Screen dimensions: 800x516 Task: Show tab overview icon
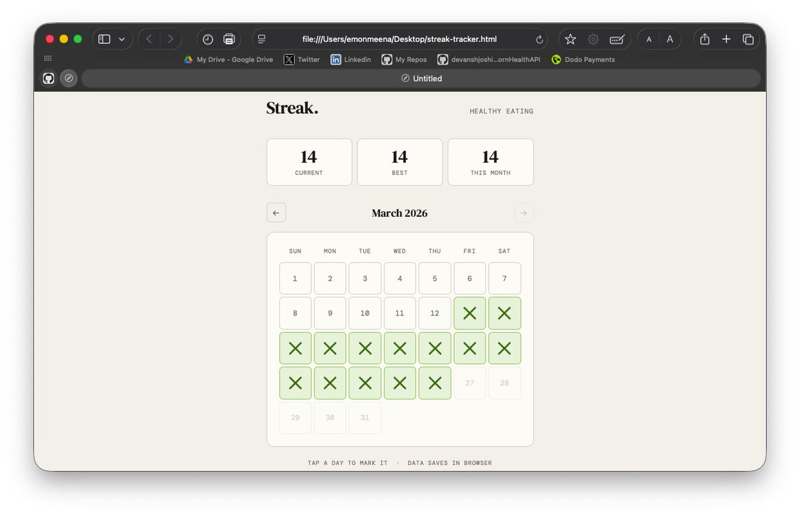click(748, 39)
